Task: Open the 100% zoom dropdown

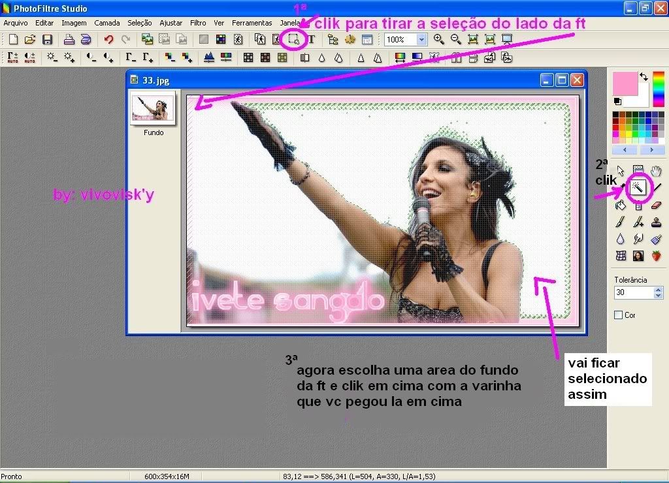Action: point(421,40)
